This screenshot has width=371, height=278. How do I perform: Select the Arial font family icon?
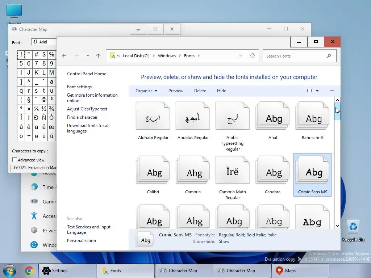[272, 116]
